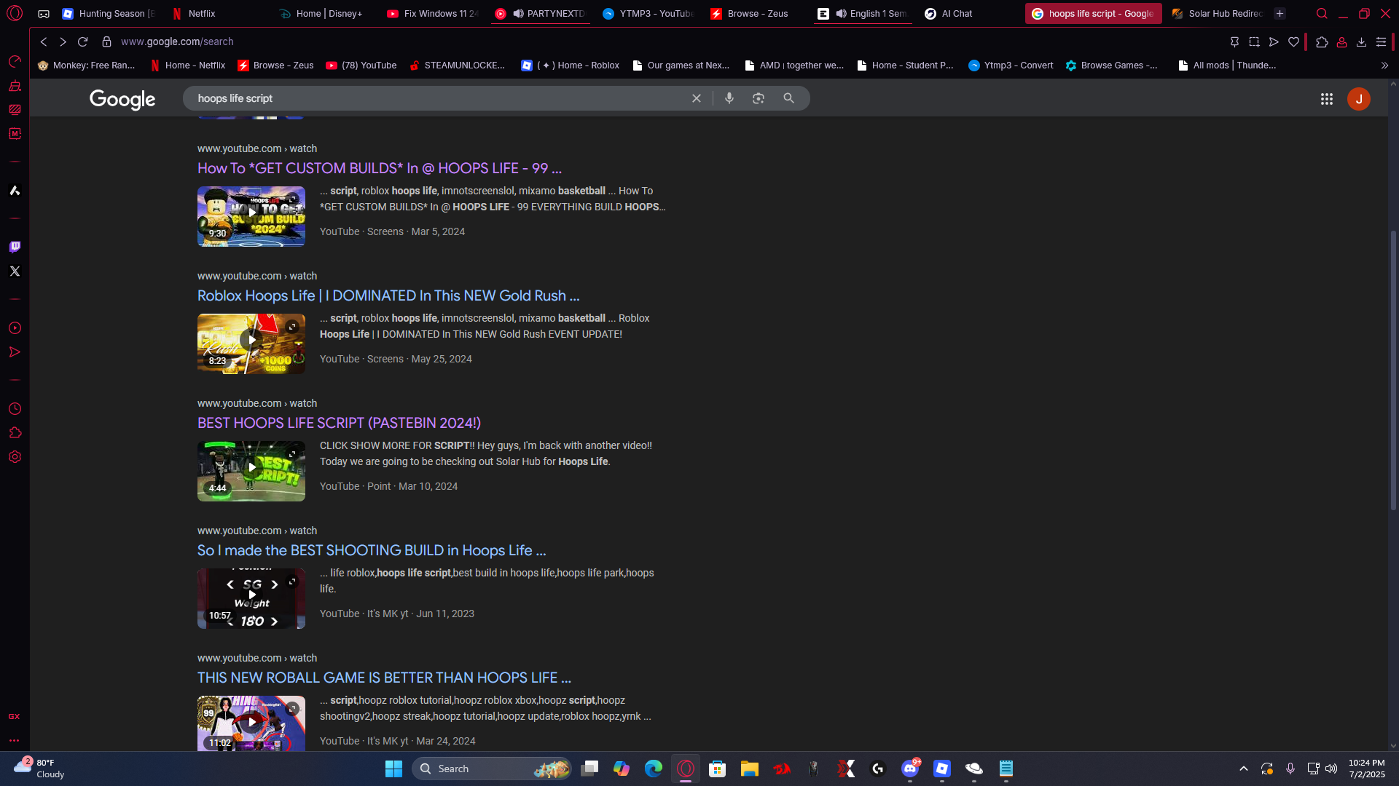Expand hidden bookmarks overflow chevron
1399x786 pixels.
[x=1384, y=65]
